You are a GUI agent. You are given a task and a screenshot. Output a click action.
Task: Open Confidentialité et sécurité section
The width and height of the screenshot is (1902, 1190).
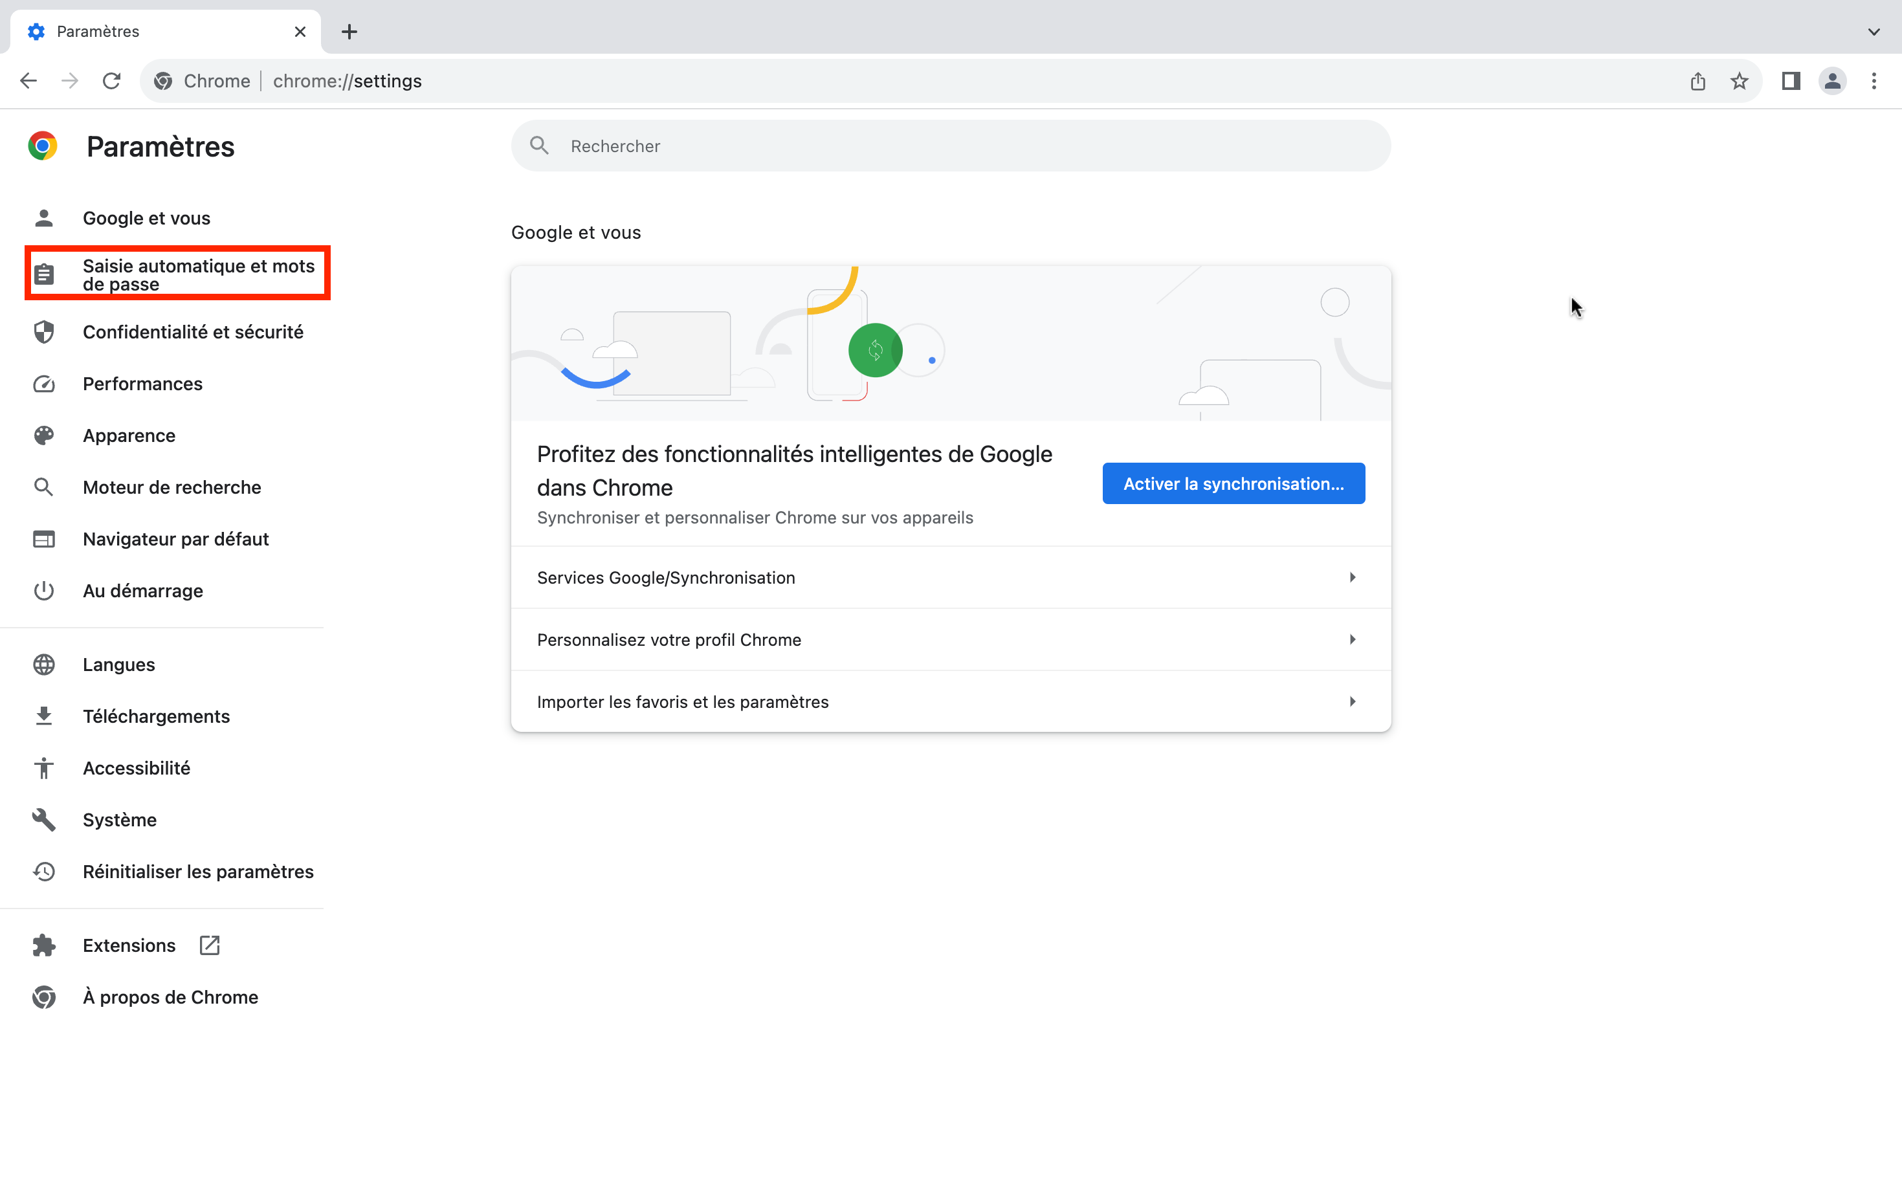point(193,332)
